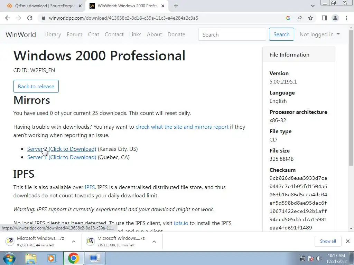The width and height of the screenshot is (354, 265).
Task: Open the IPFS link in paragraph
Action: pyautogui.click(x=90, y=187)
